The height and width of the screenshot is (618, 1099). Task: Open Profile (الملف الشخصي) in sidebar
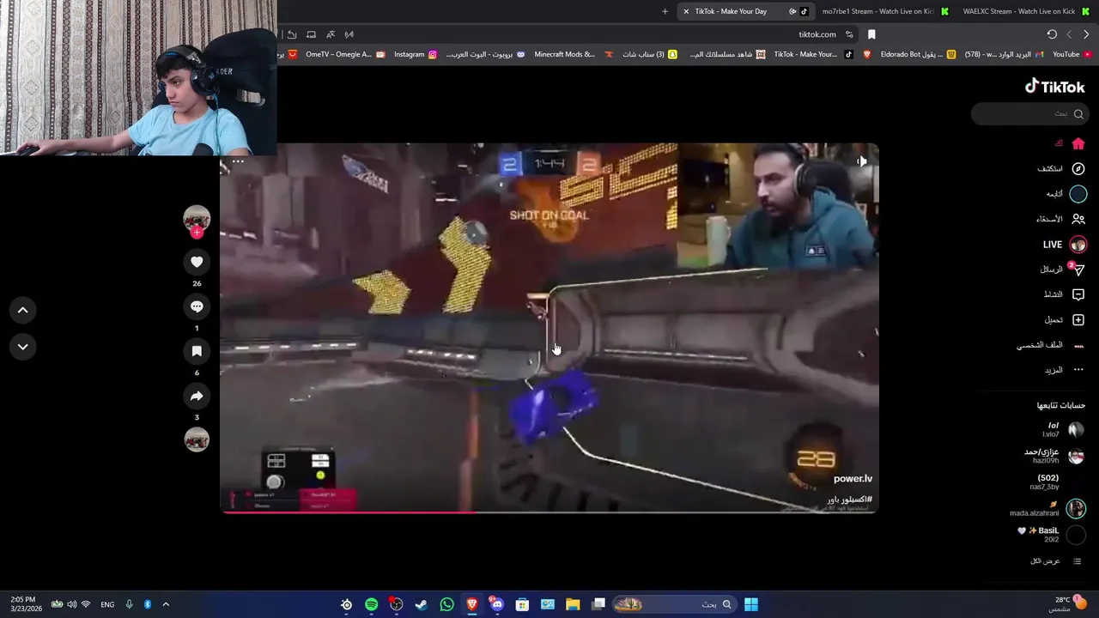point(1051,345)
